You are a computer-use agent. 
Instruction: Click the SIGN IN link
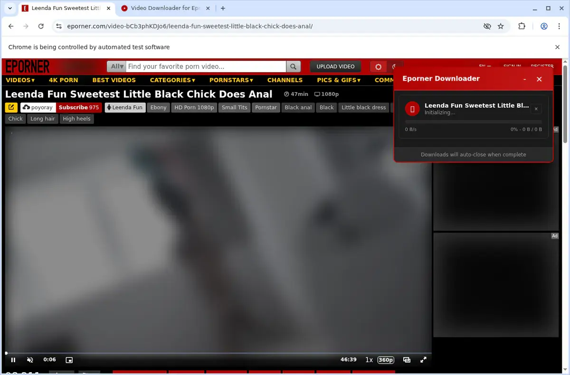[x=512, y=66]
